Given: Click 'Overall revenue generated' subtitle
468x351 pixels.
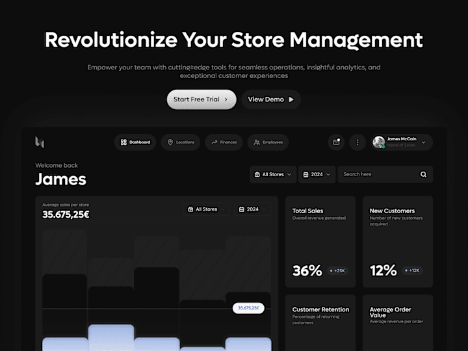Looking at the screenshot, I should (x=319, y=218).
